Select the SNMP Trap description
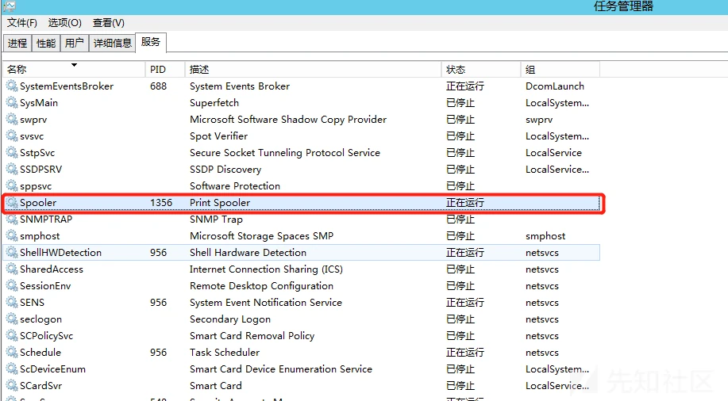This screenshot has height=401, width=728. point(216,220)
